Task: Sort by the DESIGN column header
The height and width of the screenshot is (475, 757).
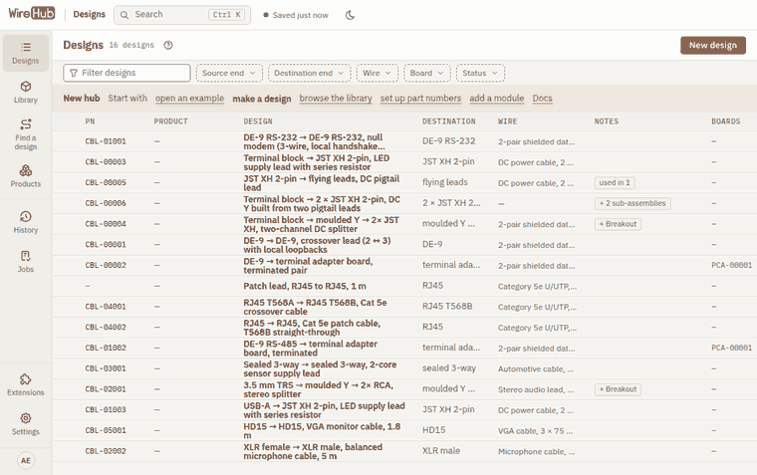Action: 258,121
